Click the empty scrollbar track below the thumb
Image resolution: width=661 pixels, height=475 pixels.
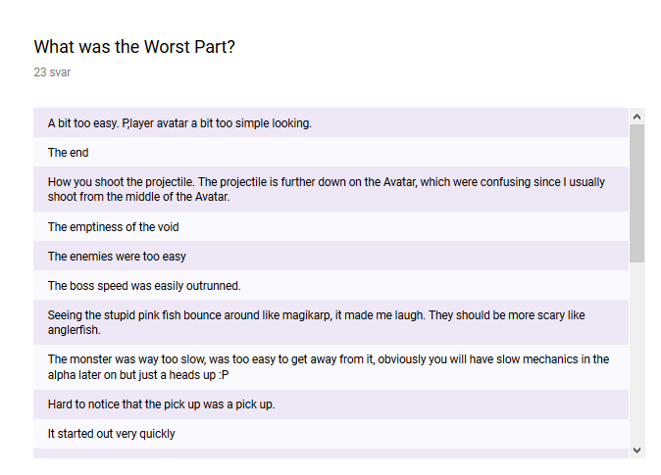636,353
